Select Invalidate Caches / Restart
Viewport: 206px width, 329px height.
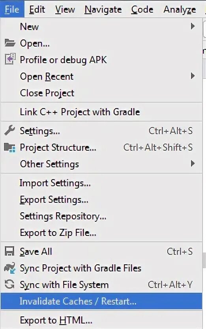click(x=101, y=301)
